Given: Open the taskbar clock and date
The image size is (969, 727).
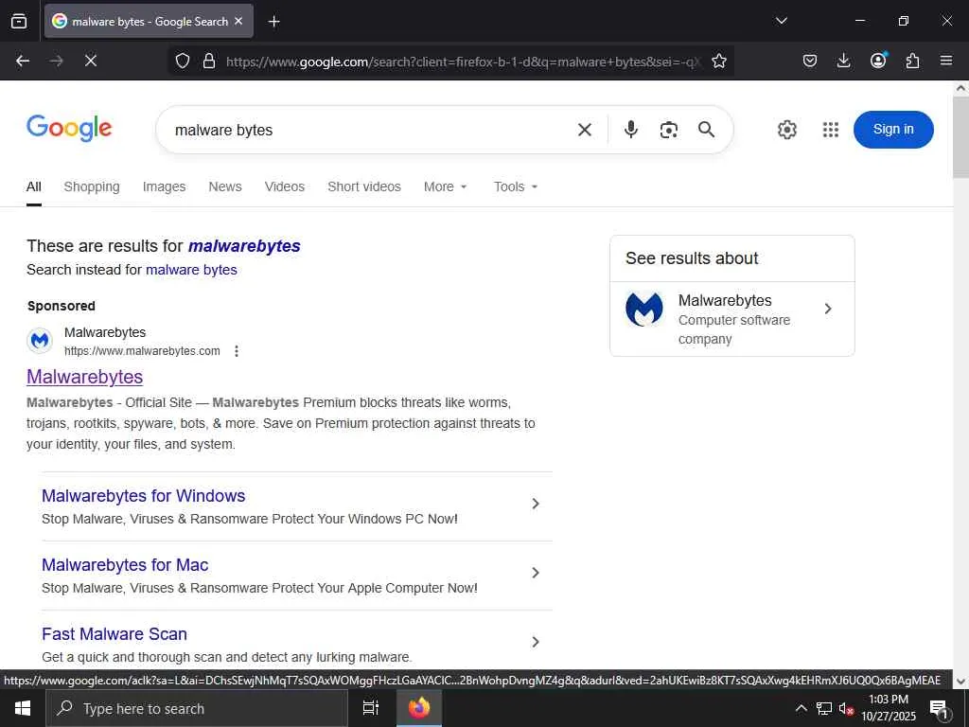Looking at the screenshot, I should point(889,708).
